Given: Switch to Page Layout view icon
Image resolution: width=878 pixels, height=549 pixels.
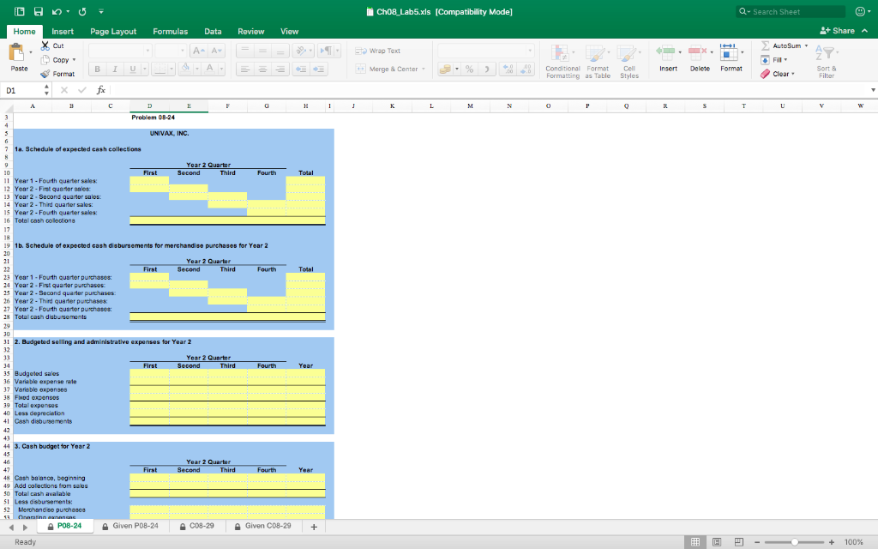Looking at the screenshot, I should click(717, 542).
